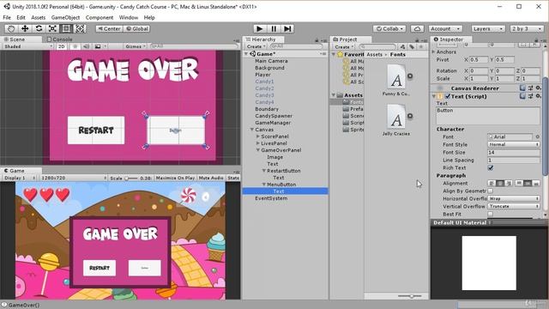
Task: Select GameManager in Hierarchy
Action: [273, 123]
